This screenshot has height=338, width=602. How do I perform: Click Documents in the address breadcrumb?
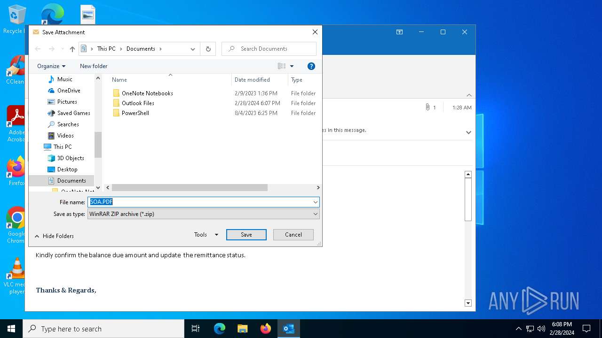(x=141, y=49)
